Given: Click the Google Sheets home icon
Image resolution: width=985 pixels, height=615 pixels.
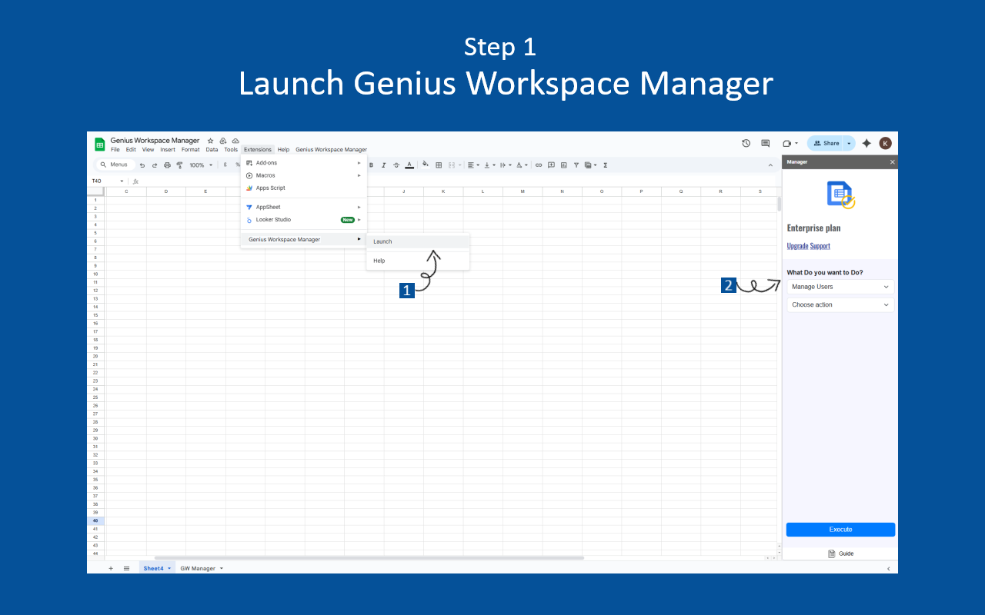Looking at the screenshot, I should [100, 145].
